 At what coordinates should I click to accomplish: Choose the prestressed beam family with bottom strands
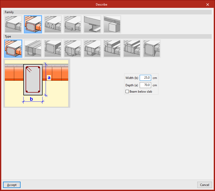click(x=73, y=24)
